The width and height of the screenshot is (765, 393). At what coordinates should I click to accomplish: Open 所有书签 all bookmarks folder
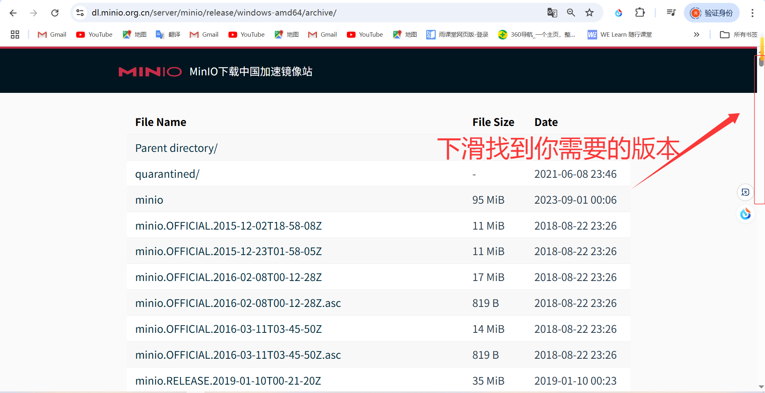[739, 35]
